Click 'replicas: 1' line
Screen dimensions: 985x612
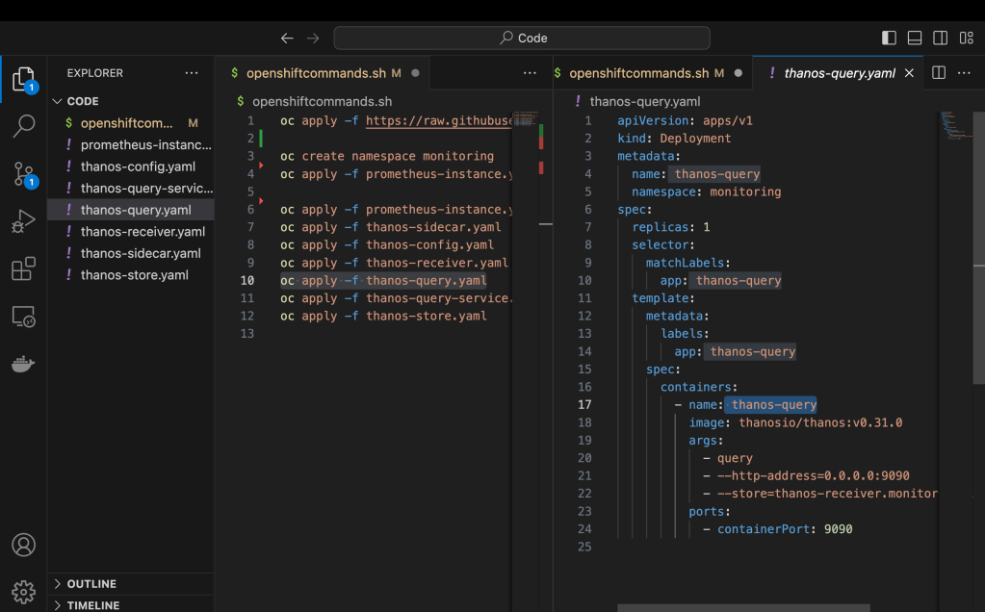670,227
